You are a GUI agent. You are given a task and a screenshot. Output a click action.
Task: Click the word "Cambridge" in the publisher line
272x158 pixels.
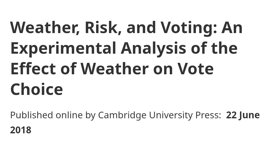(122, 115)
